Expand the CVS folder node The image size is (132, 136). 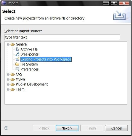point(8,74)
